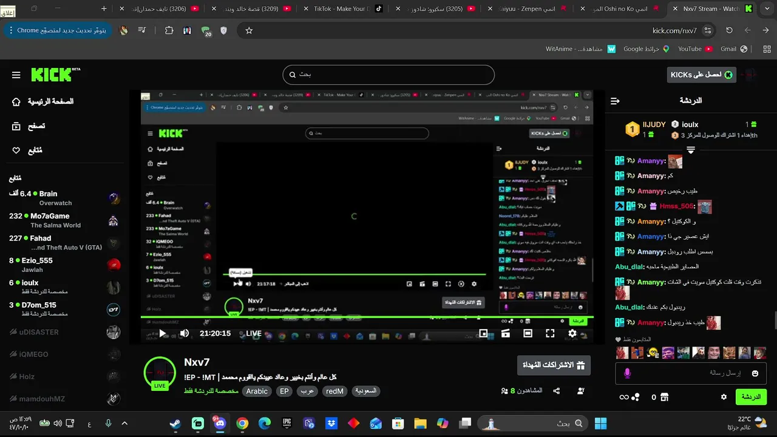Mute the stream volume icon
777x437 pixels.
click(185, 333)
